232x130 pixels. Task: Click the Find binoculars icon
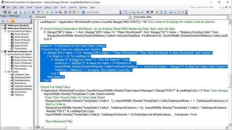pos(33,12)
